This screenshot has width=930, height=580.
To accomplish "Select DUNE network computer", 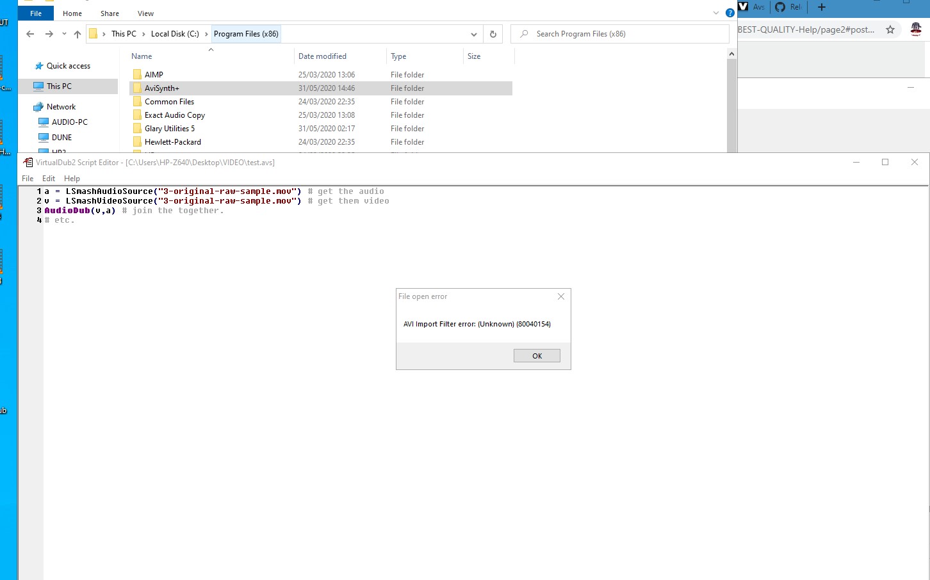I will pos(62,138).
